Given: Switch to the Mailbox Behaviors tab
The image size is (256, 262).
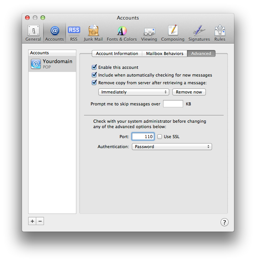Looking at the screenshot, I should 165,53.
